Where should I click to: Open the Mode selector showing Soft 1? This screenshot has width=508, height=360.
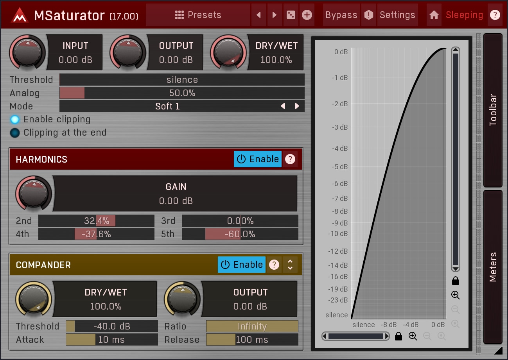(x=167, y=106)
